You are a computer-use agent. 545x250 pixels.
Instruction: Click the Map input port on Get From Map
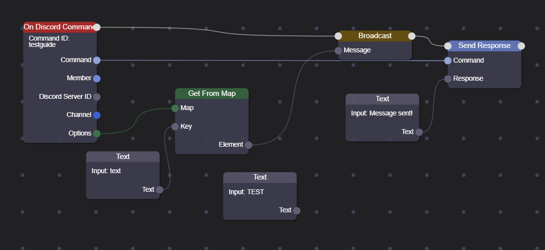click(x=175, y=108)
